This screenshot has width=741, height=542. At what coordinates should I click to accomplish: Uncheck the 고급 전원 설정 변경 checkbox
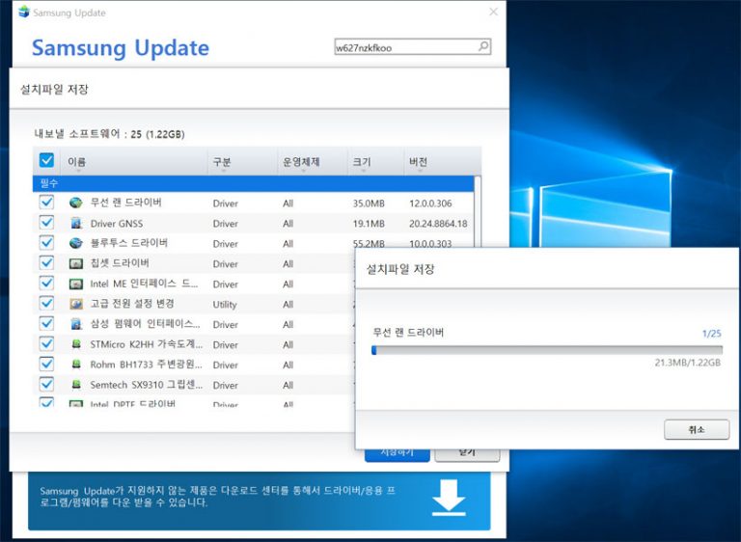(46, 303)
